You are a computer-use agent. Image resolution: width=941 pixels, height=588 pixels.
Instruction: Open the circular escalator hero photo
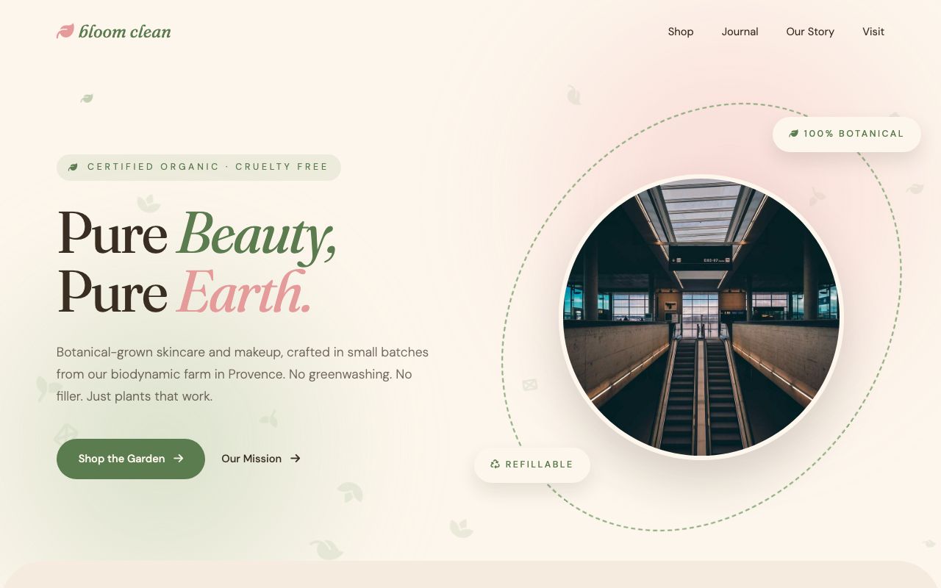pos(701,318)
